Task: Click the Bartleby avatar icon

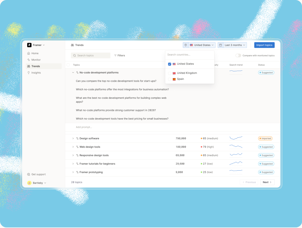Action: (29, 183)
